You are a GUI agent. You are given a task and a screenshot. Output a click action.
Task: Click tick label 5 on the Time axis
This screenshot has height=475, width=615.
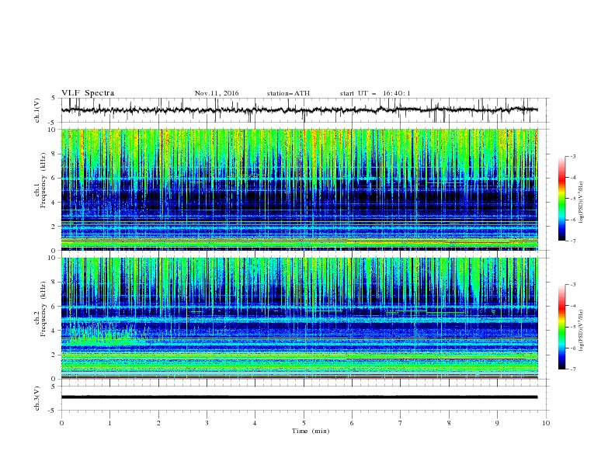point(304,423)
